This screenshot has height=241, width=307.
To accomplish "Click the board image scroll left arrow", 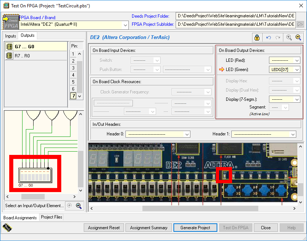I will point(92,209).
